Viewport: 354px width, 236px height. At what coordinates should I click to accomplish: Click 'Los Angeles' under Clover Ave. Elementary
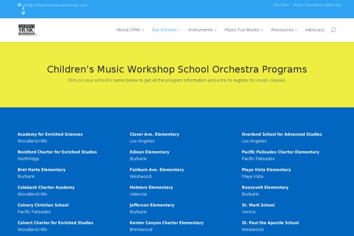click(x=142, y=141)
